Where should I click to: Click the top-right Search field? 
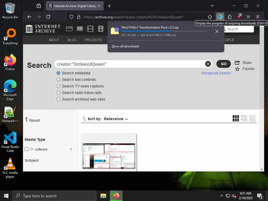point(239,29)
